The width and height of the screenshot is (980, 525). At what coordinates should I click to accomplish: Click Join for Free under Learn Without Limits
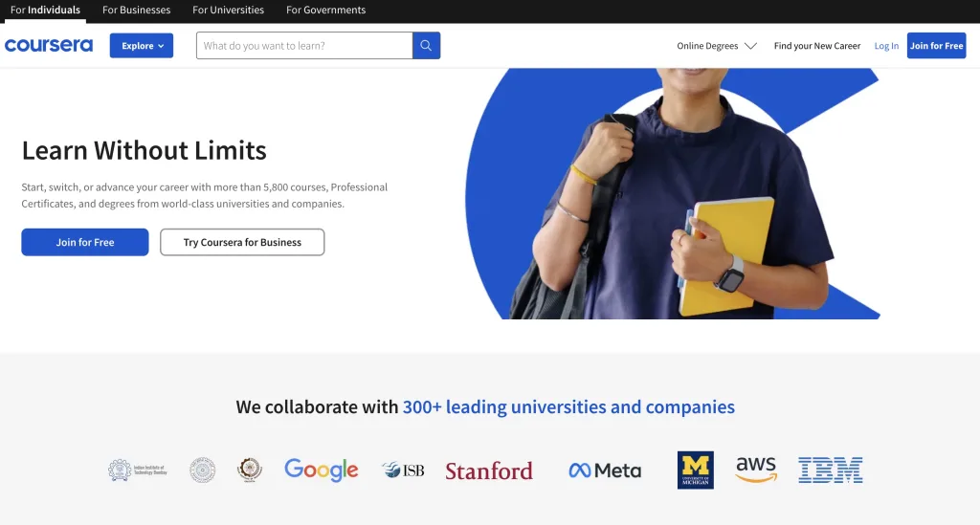85,242
